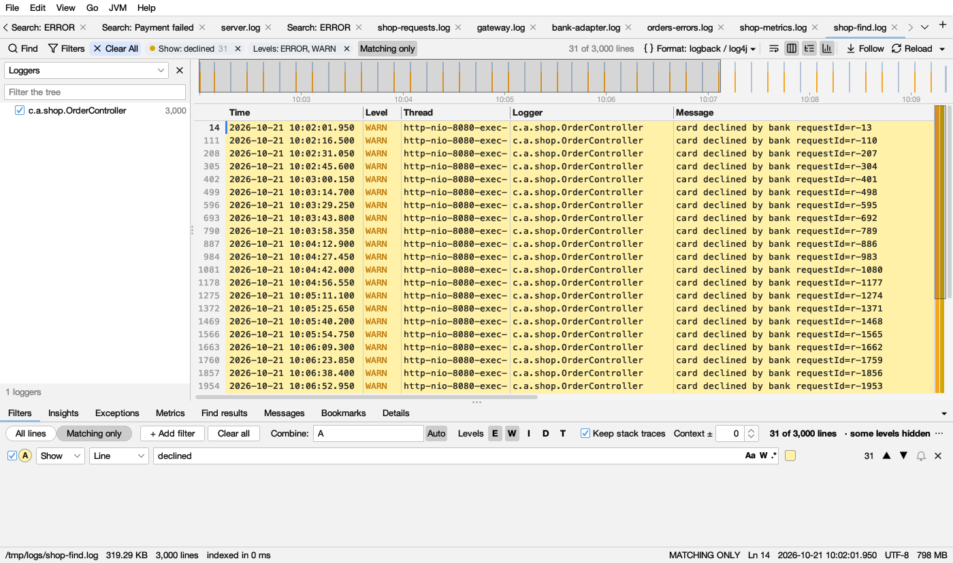Remove the 'Levels: ERROR, WARN' chip

tap(346, 49)
